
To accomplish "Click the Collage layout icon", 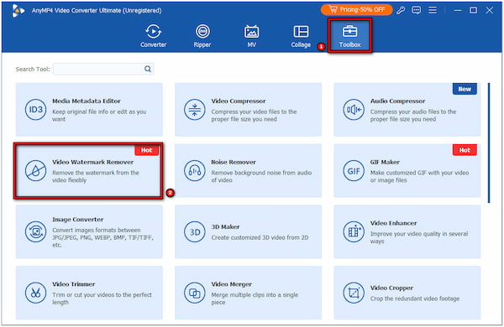I will click(x=301, y=32).
